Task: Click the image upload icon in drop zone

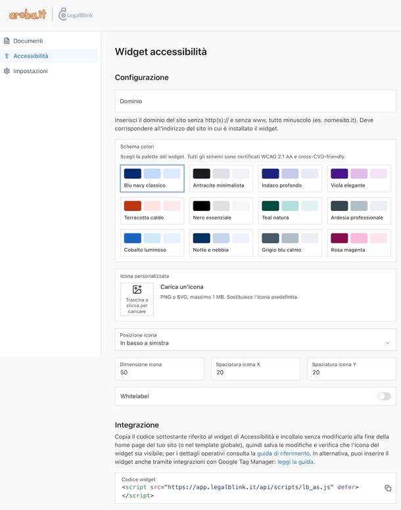Action: coord(137,289)
